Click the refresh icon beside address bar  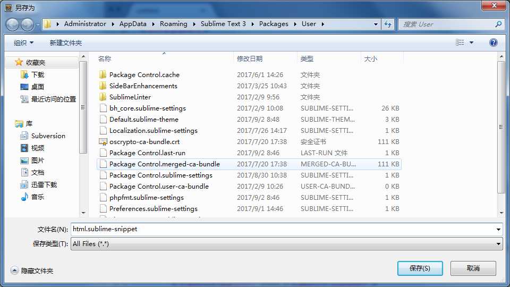coord(388,24)
